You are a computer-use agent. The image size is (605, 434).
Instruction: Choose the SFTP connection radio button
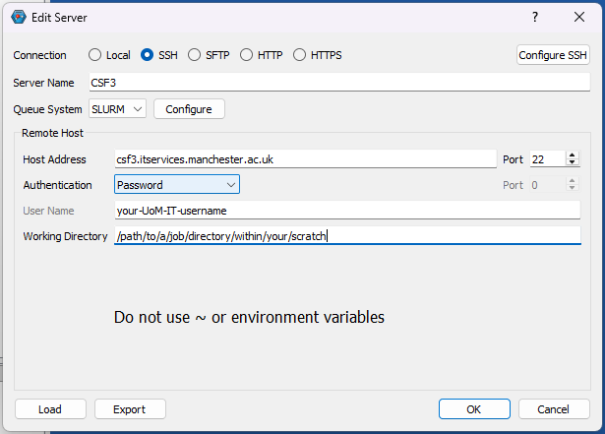[x=195, y=55]
